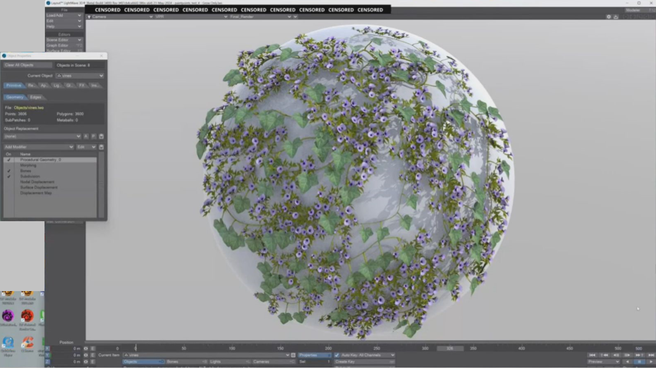Open the Preview dropdown
Image resolution: width=656 pixels, height=368 pixels.
point(603,362)
